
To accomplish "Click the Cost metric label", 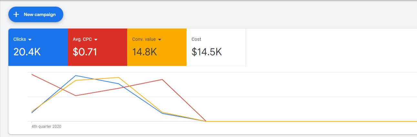I will [196, 39].
